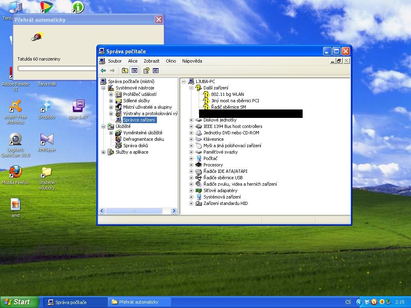Open the Okno menu
Image resolution: width=411 pixels, height=308 pixels.
point(171,61)
